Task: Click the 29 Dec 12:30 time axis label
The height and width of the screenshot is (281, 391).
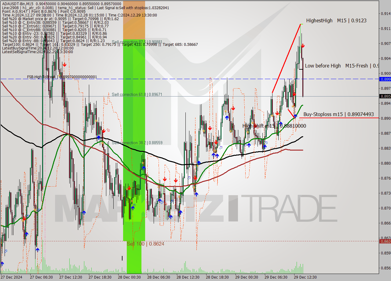Action: click(x=305, y=277)
